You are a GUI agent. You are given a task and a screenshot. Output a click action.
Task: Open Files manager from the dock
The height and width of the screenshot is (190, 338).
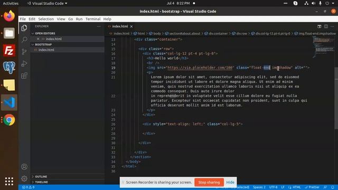pos(9,33)
